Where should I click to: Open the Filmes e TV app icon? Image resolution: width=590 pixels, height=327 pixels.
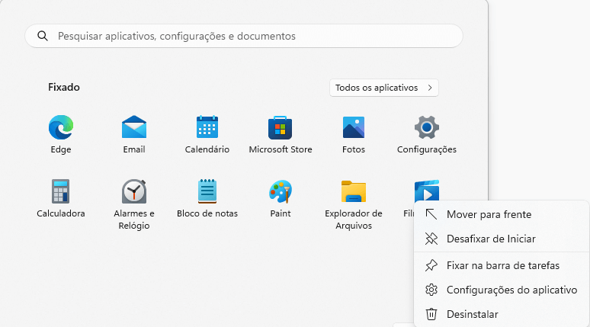tap(427, 191)
